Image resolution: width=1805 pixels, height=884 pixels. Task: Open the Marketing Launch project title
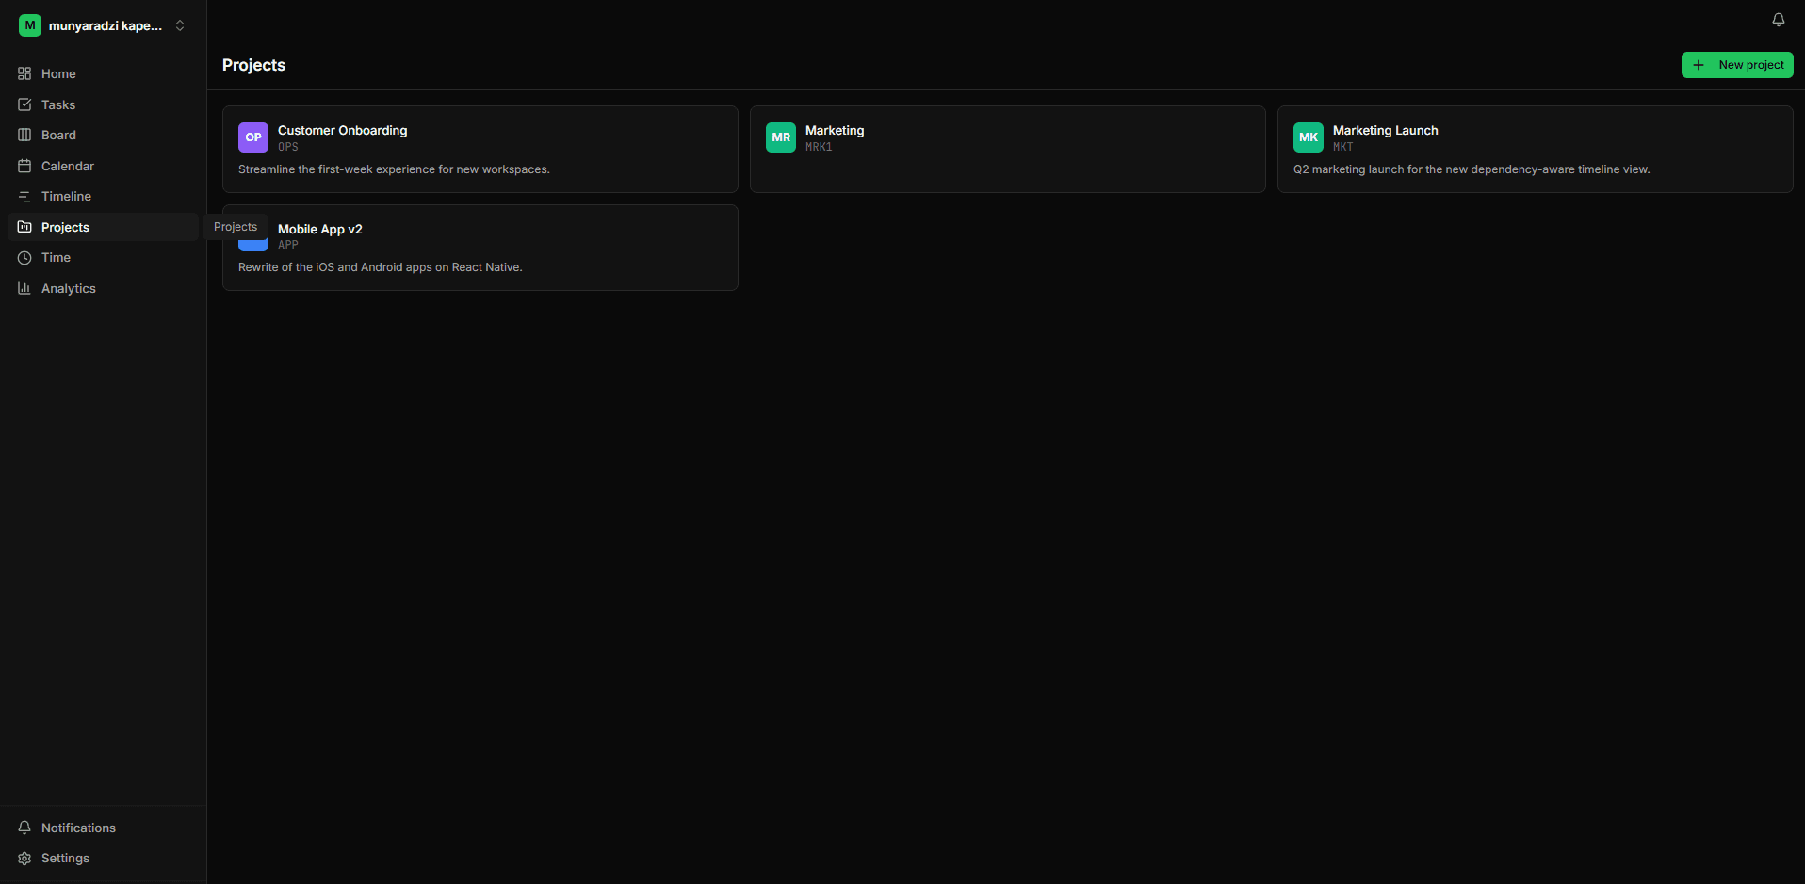[x=1386, y=130]
